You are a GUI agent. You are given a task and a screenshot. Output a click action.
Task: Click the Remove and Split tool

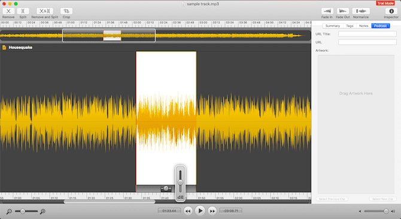pos(45,11)
